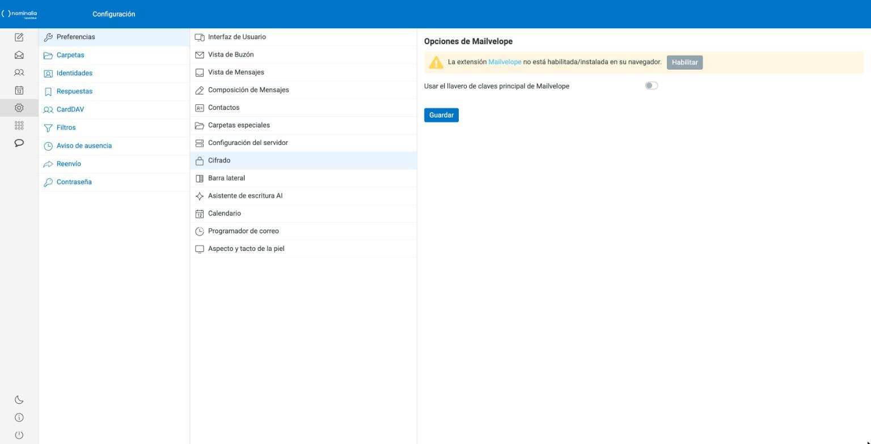Open Identidades settings section
The width and height of the screenshot is (871, 444).
[x=114, y=73]
